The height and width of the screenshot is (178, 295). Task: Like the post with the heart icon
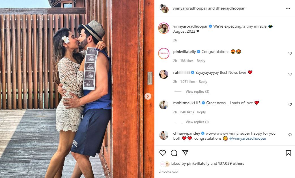click(163, 153)
